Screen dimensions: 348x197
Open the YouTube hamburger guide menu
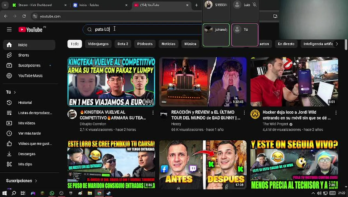click(x=9, y=30)
